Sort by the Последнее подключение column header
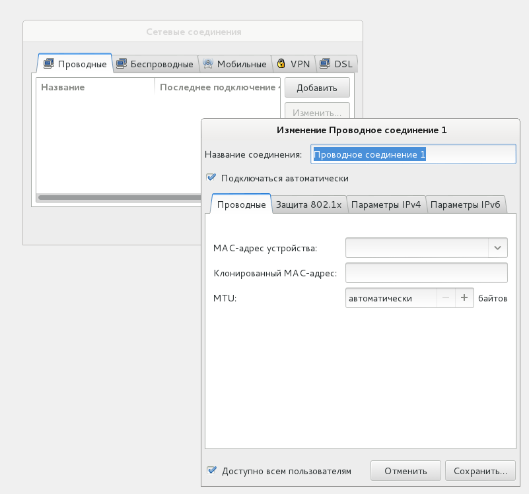This screenshot has height=494, width=529. 217,87
